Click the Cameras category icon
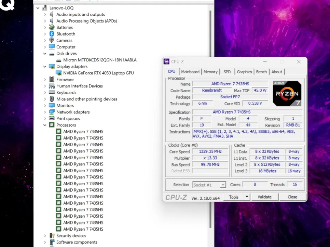Viewport: 330px width, 247px height. [x=52, y=40]
